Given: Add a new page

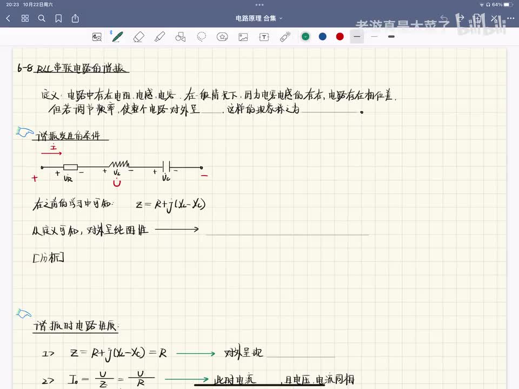Looking at the screenshot, I should pyautogui.click(x=477, y=18).
